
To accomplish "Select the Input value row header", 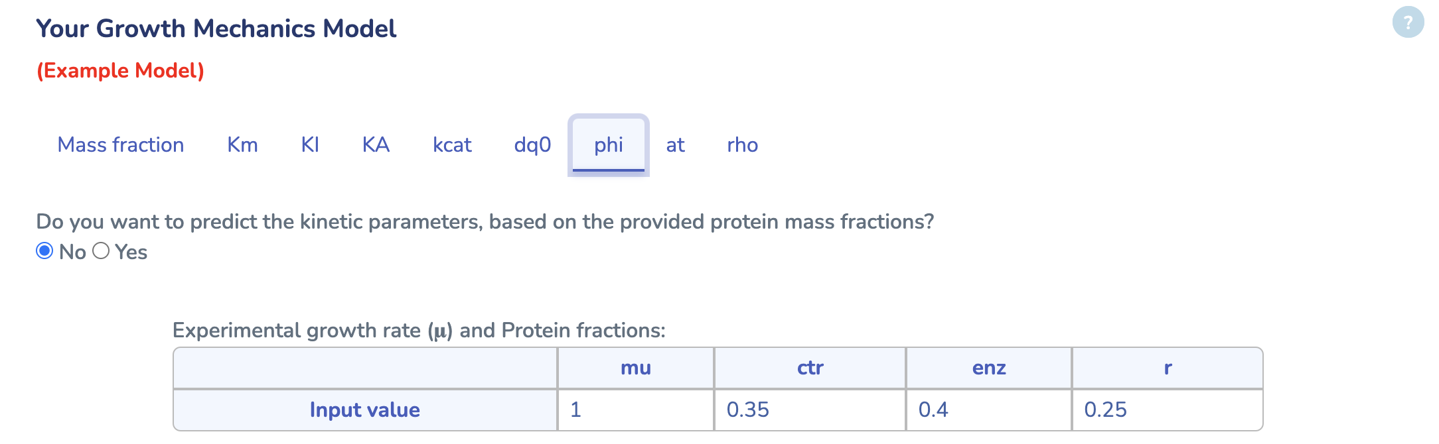I will point(364,410).
